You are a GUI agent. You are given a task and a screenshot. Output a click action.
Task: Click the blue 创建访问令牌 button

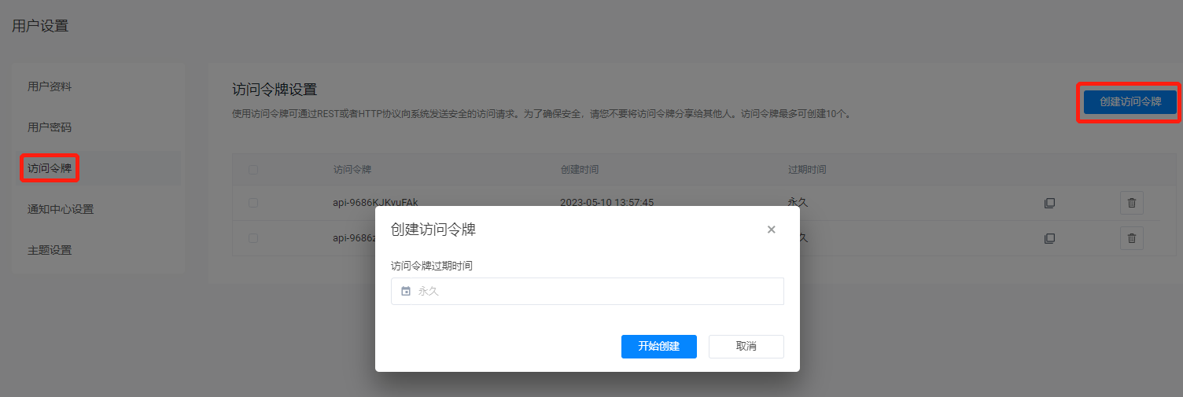tap(1130, 101)
